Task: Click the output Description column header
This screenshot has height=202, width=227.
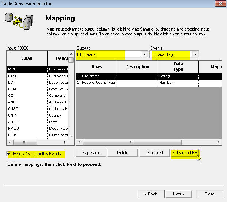Action: 137,67
